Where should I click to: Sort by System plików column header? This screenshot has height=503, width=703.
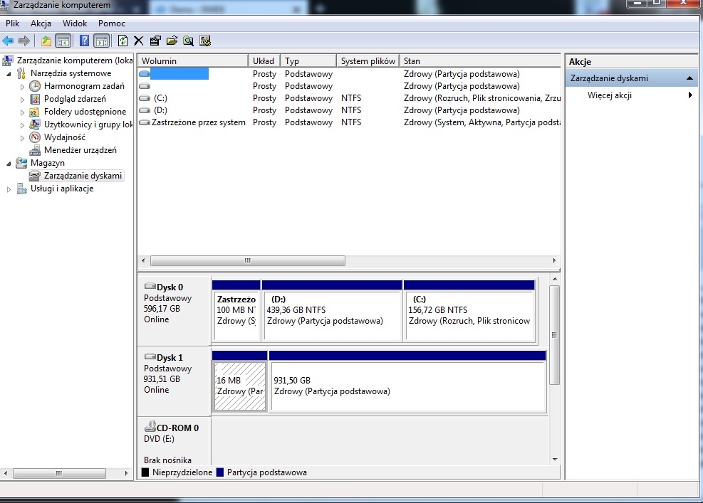click(368, 61)
